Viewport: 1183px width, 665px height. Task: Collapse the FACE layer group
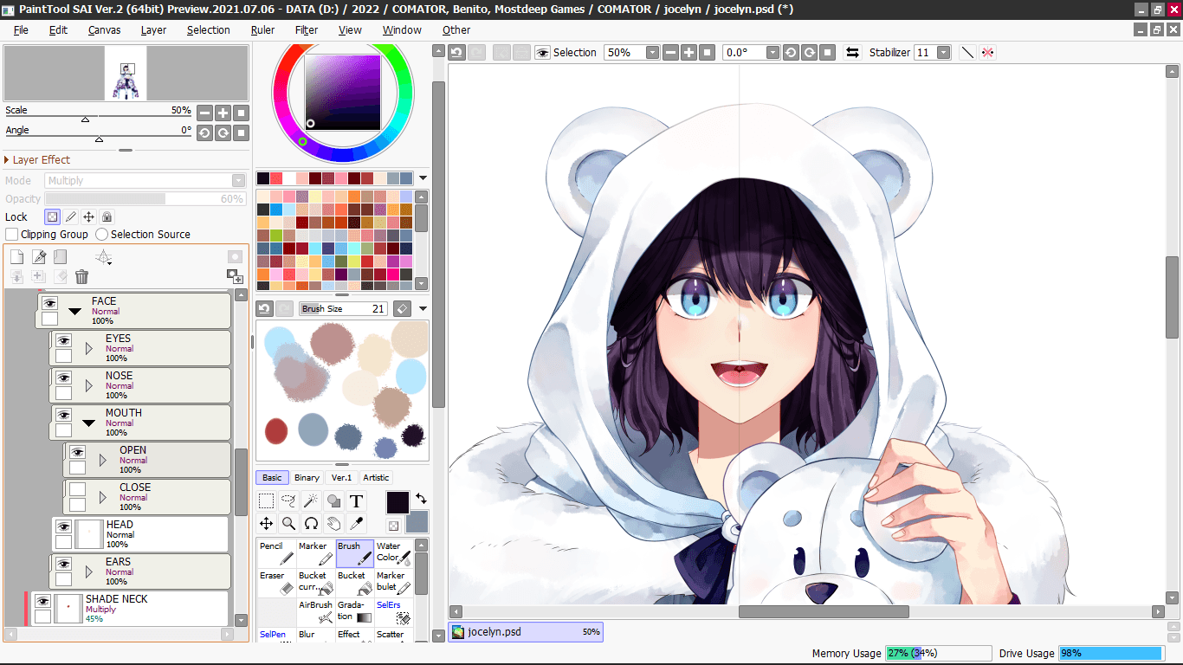coord(75,311)
